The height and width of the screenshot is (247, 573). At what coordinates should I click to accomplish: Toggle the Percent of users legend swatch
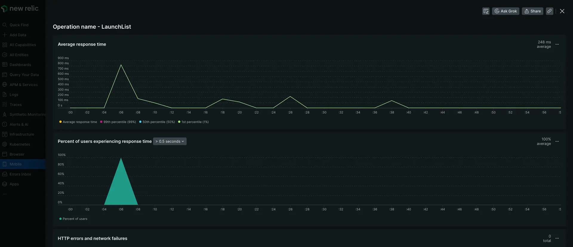[x=61, y=219]
